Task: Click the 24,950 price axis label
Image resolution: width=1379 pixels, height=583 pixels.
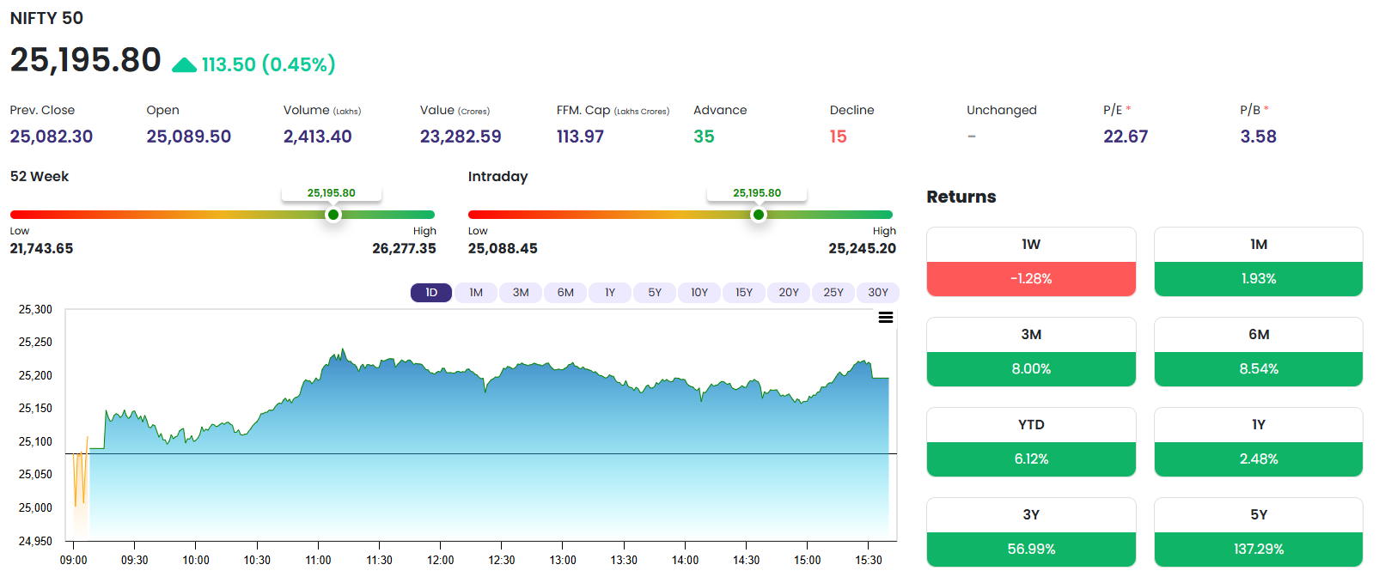Action: (35, 541)
